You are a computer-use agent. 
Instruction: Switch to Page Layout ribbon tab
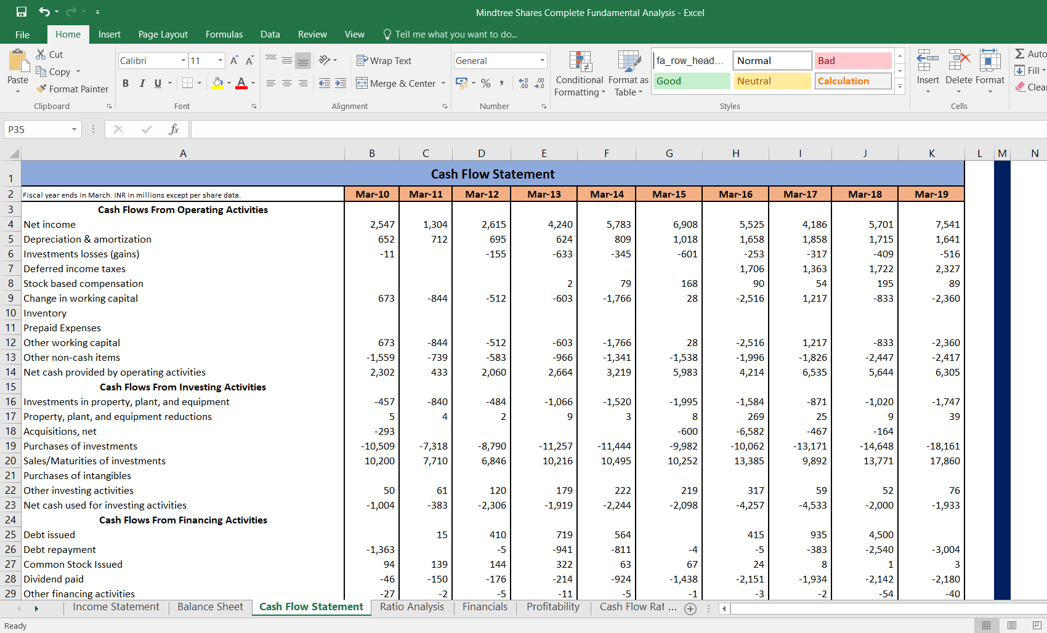[163, 34]
